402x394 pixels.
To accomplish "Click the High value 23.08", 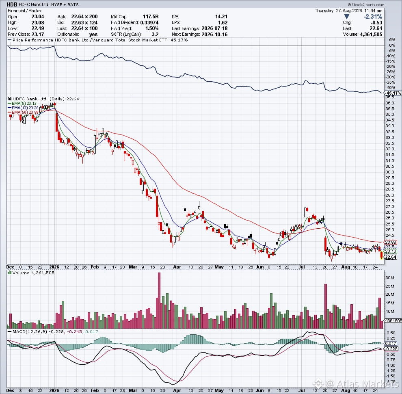I will coord(38,22).
